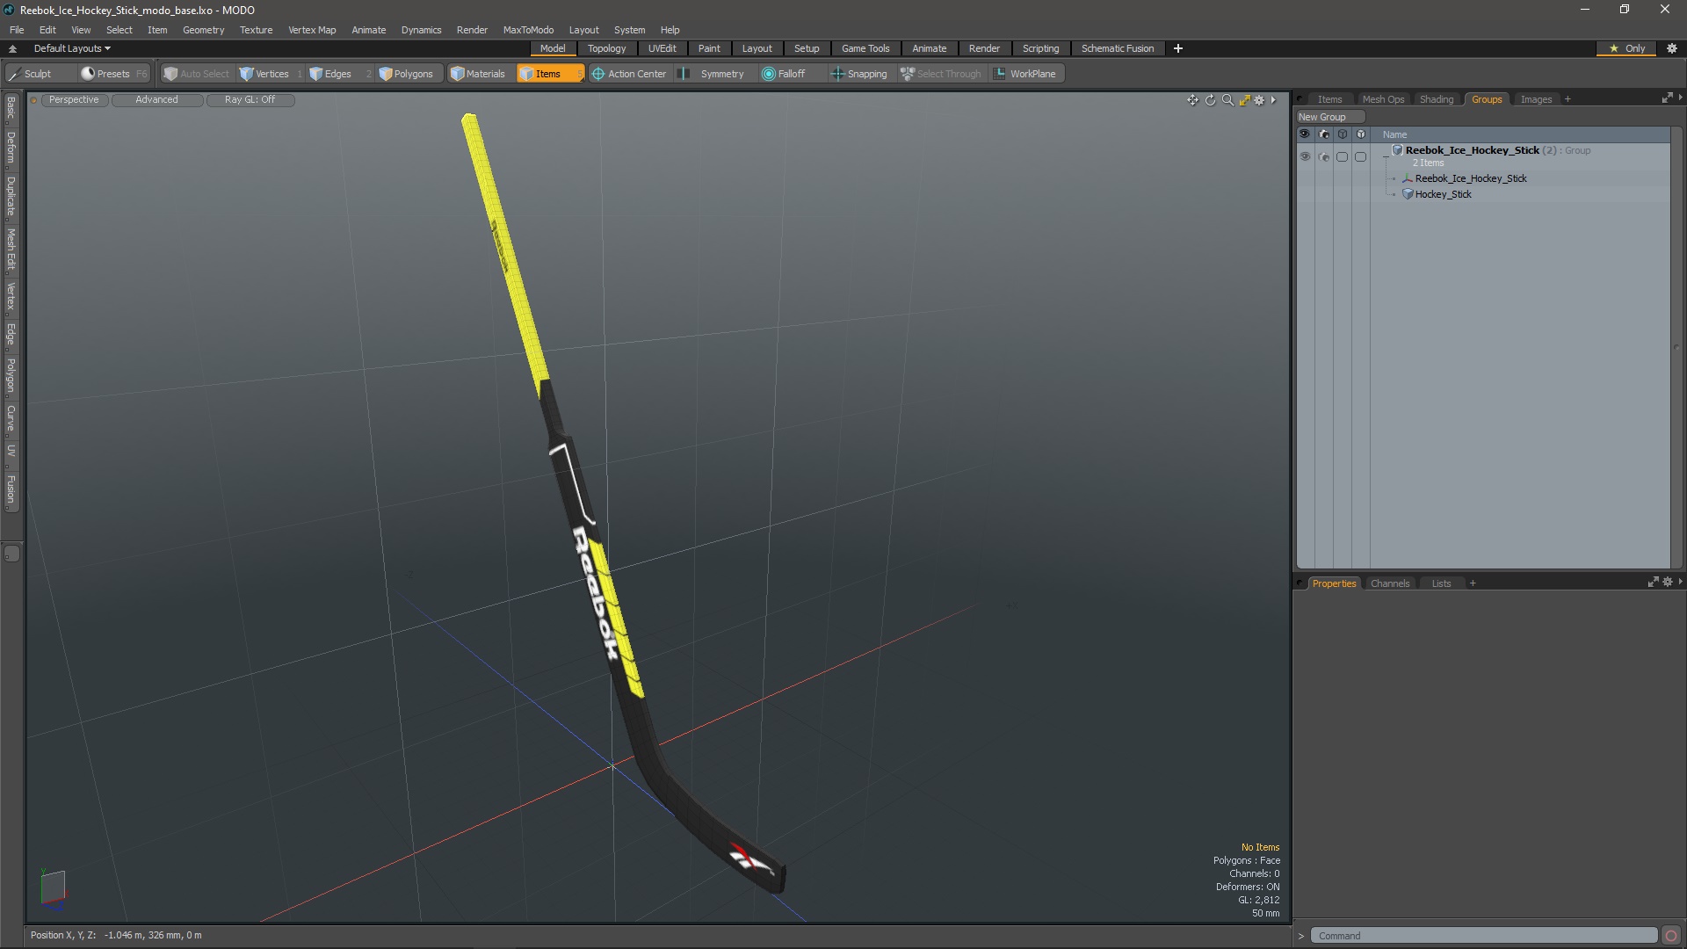Click the Auto Select button
The height and width of the screenshot is (949, 1687).
coord(197,74)
